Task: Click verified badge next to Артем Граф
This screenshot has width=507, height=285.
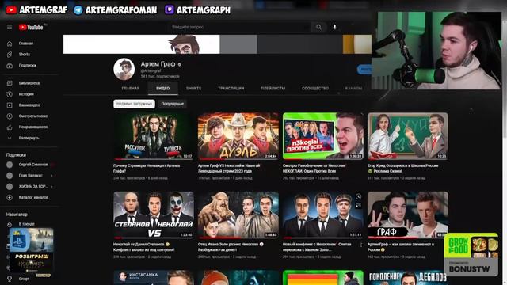Action: click(180, 64)
